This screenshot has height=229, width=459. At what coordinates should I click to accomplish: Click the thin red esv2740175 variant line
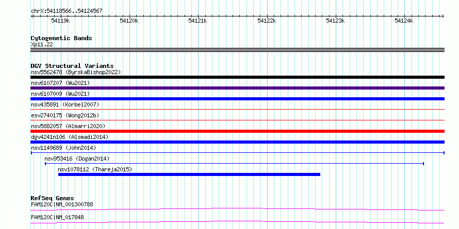click(237, 120)
